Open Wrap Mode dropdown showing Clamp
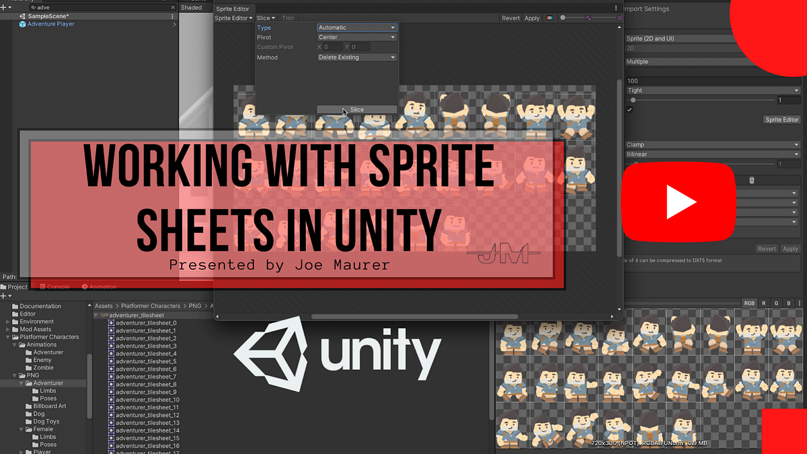Image resolution: width=807 pixels, height=454 pixels. (x=713, y=145)
